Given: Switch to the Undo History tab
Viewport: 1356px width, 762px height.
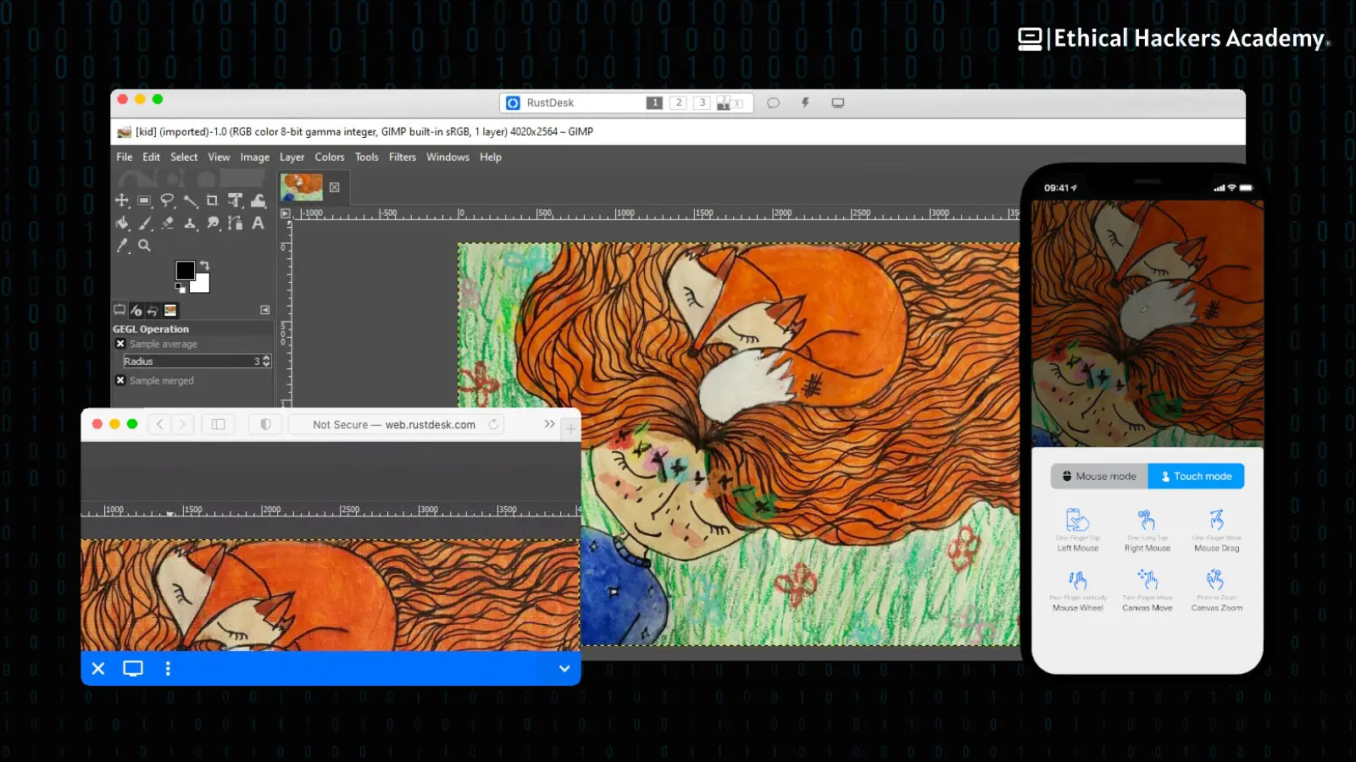Looking at the screenshot, I should tap(153, 311).
